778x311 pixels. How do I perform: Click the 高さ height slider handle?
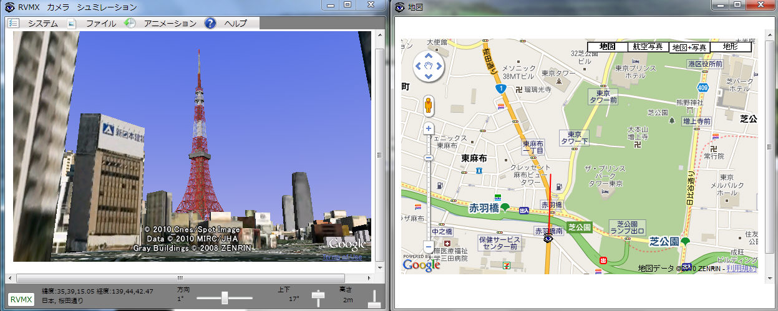(x=374, y=304)
